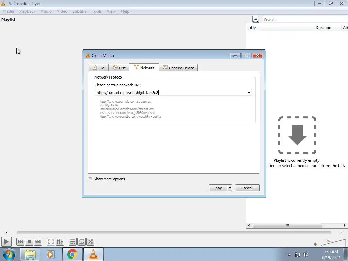
Task: Click the Previous media button
Action: pyautogui.click(x=20, y=242)
